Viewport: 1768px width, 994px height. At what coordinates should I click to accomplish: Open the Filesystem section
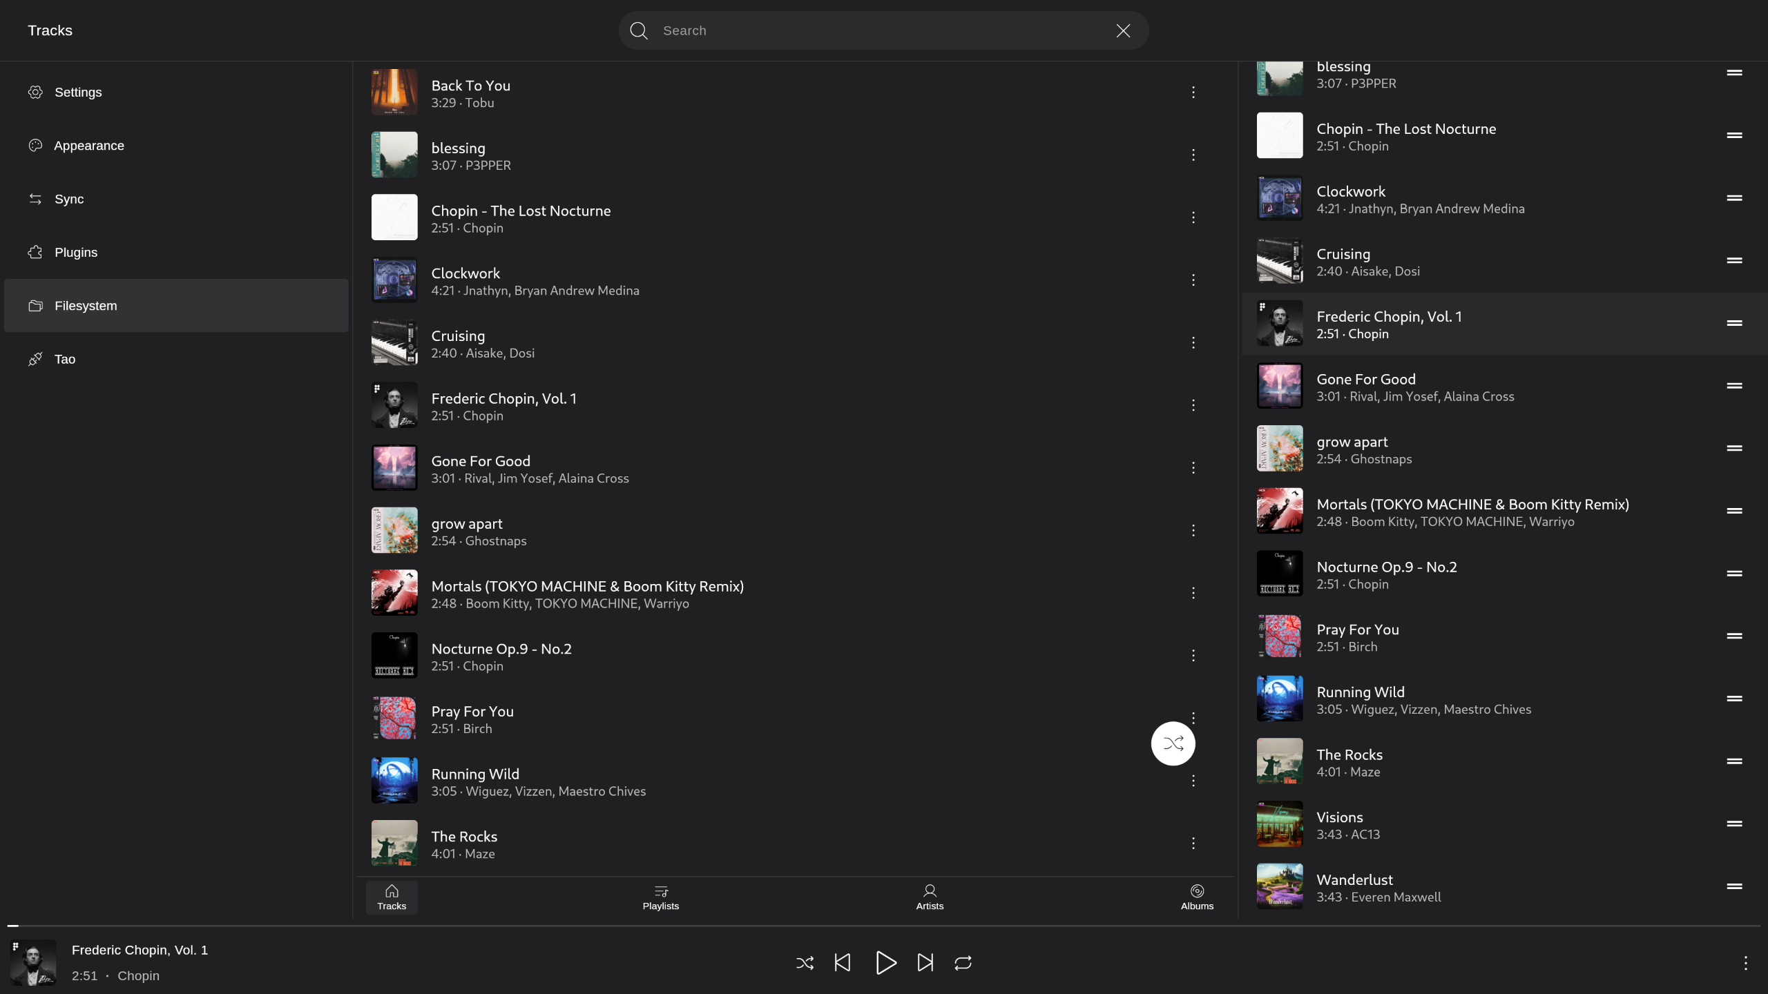[176, 306]
